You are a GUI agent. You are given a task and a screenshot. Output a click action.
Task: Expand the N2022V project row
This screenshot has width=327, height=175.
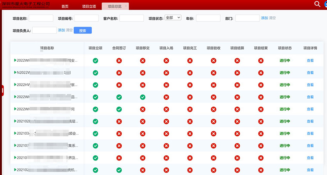point(15,72)
